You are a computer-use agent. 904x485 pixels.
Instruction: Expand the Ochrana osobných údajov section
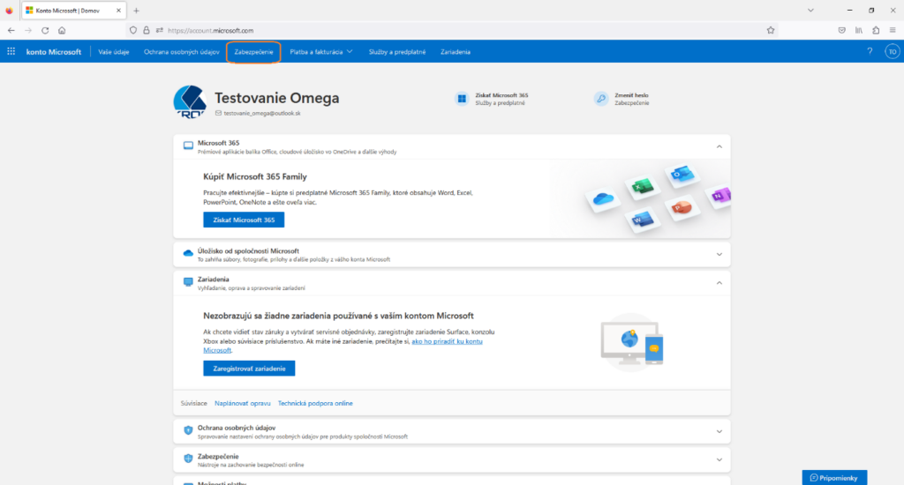pyautogui.click(x=719, y=432)
